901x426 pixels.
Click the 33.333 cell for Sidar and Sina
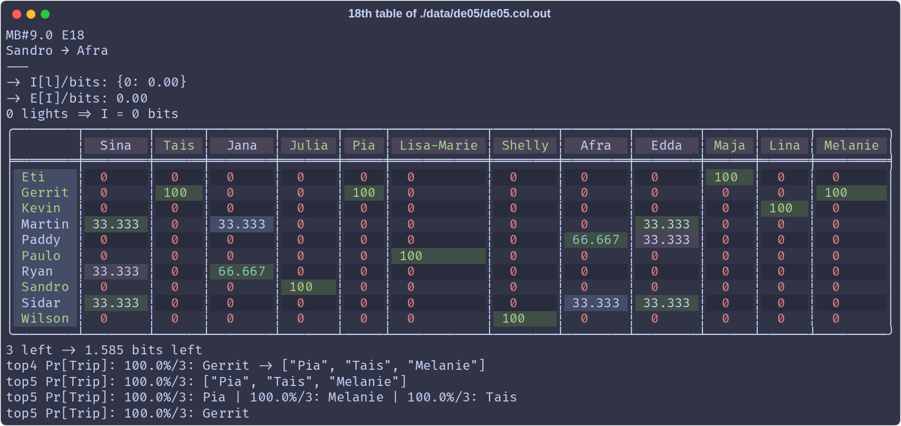point(116,303)
